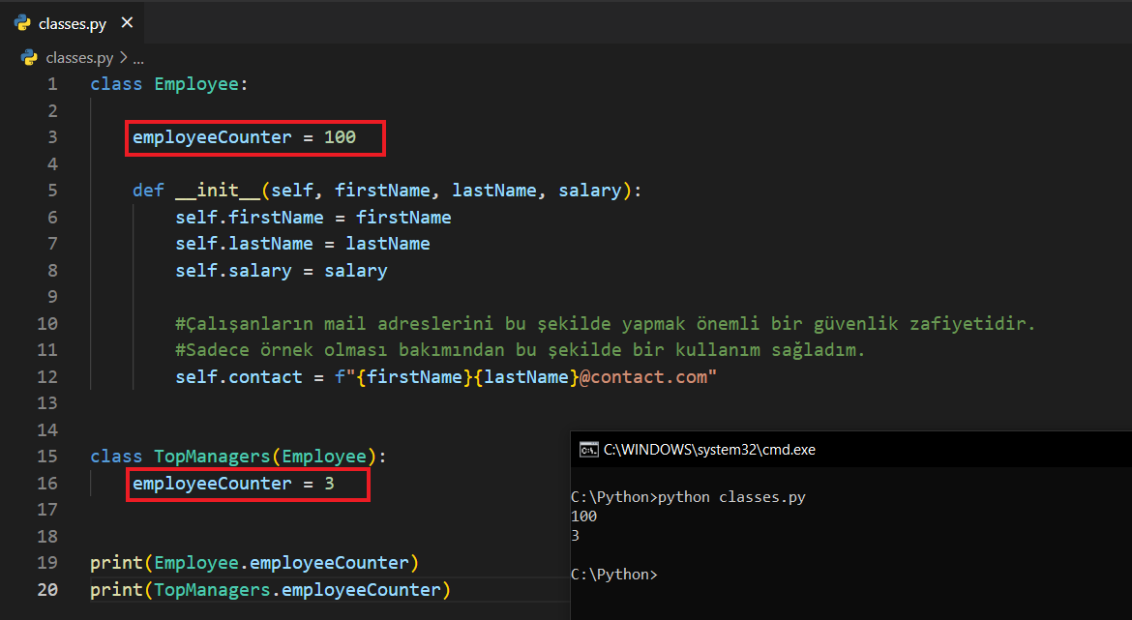
Task: Close the classes.py editor tab
Action: pos(127,23)
